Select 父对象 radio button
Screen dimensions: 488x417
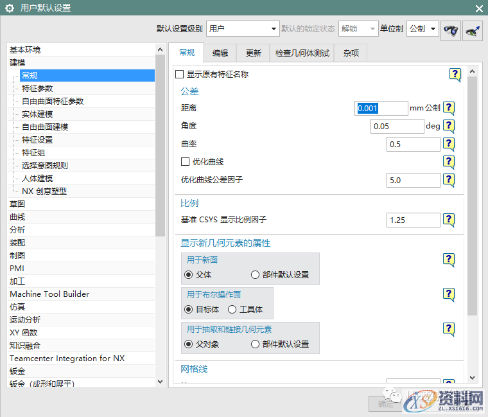coord(188,344)
